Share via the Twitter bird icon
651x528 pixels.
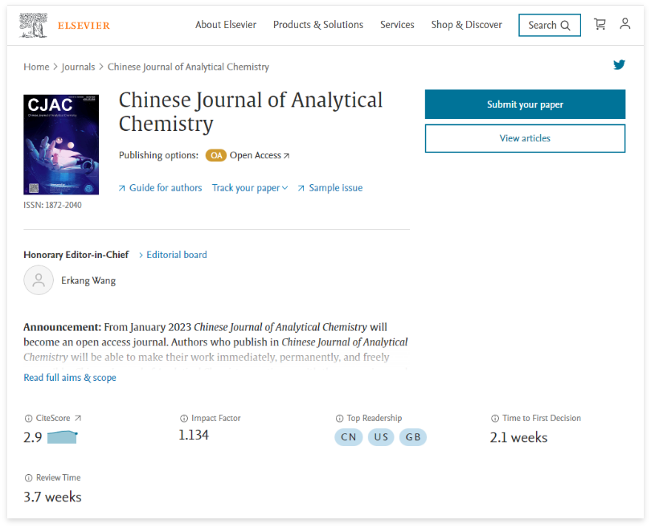point(619,65)
